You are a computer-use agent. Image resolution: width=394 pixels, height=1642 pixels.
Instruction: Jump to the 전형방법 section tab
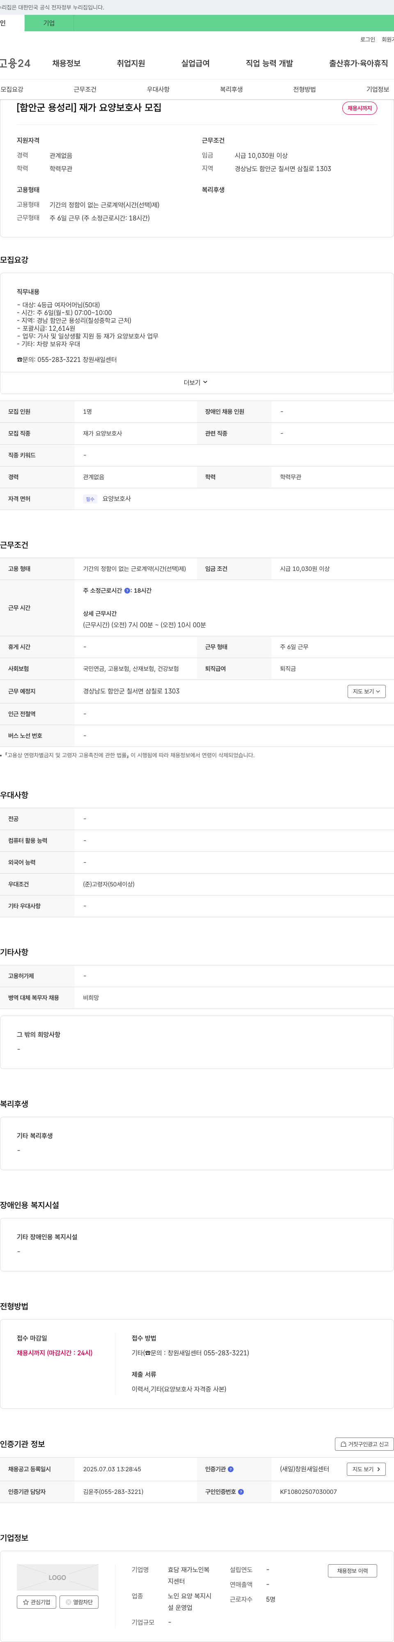pyautogui.click(x=304, y=89)
